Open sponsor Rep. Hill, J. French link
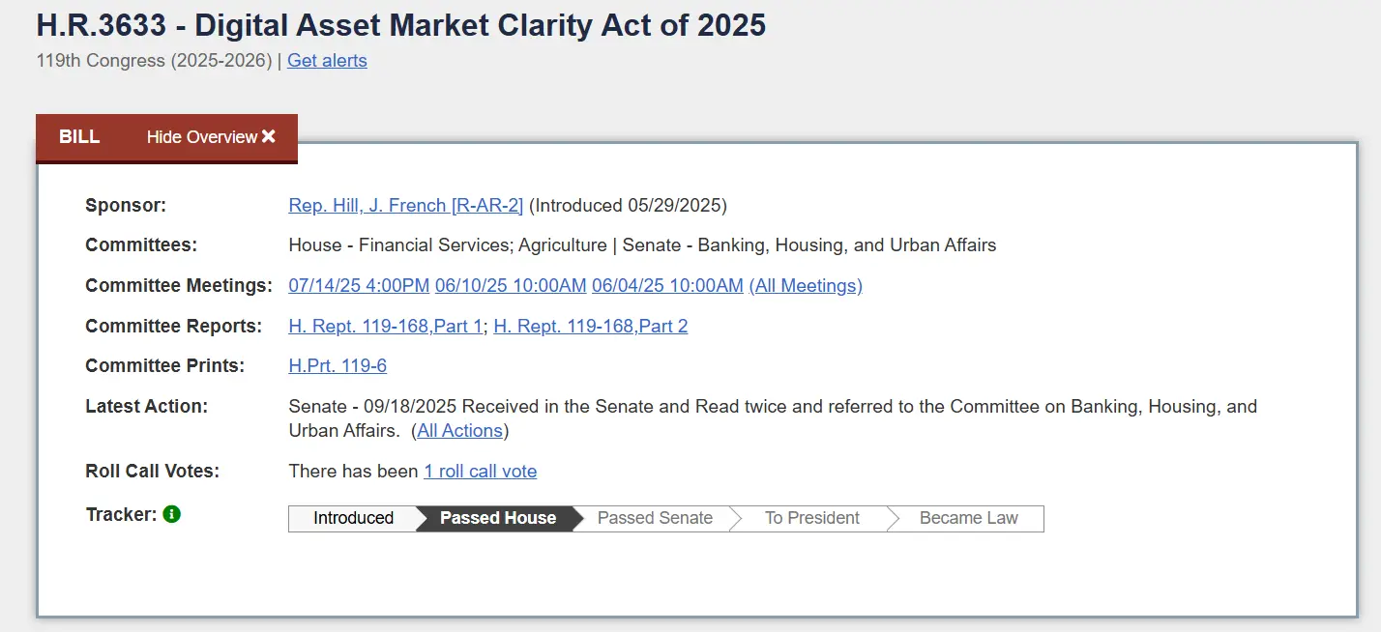The width and height of the screenshot is (1381, 632). tap(405, 205)
